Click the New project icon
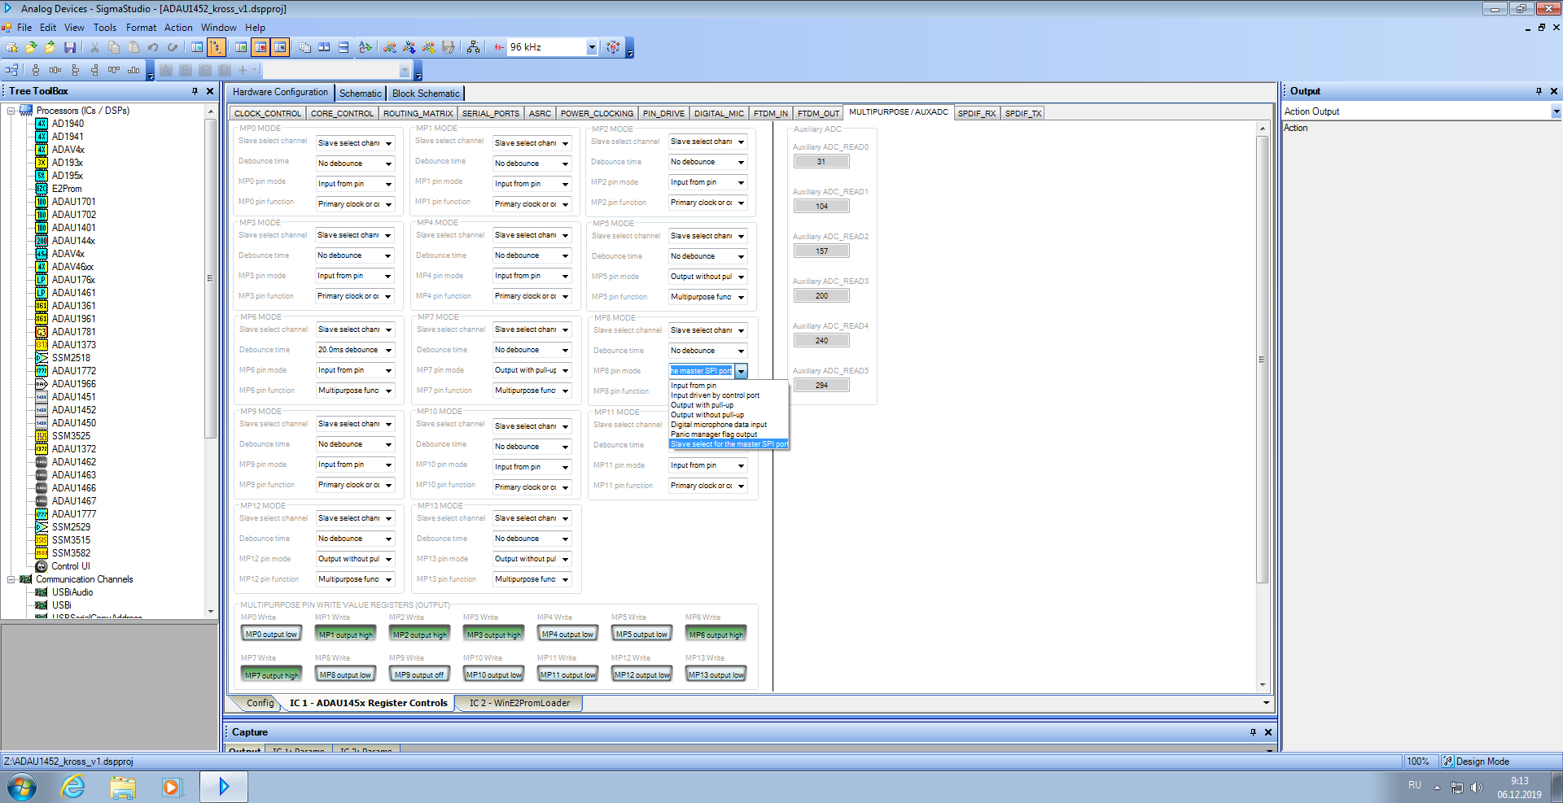 (x=11, y=48)
